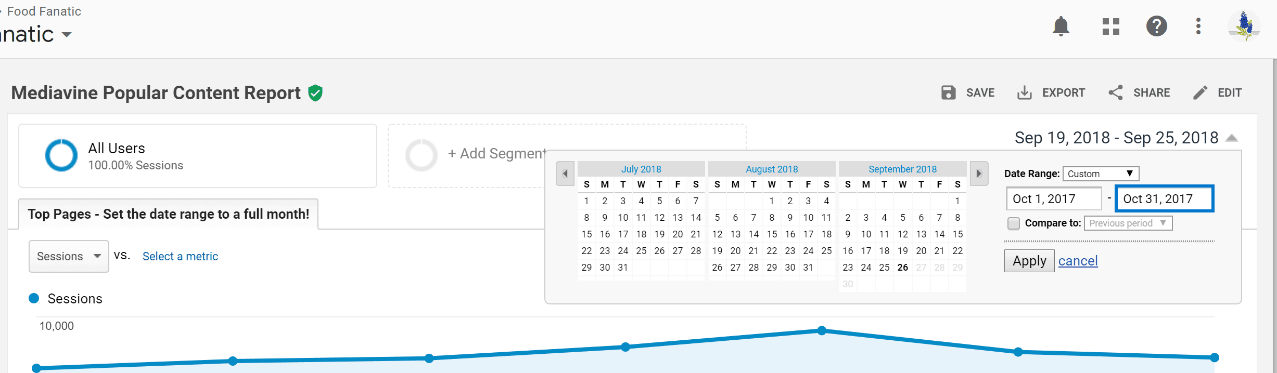Click the Select a metric link
Screen dimensions: 1277x373
coord(180,256)
